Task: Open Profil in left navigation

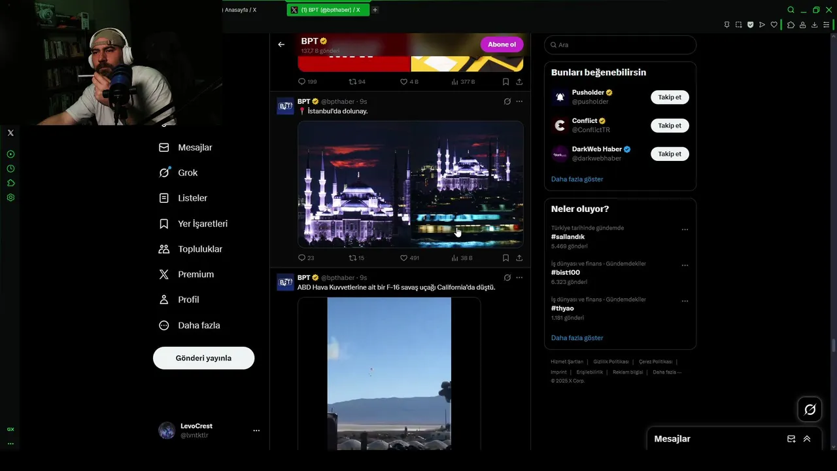Action: tap(179, 300)
